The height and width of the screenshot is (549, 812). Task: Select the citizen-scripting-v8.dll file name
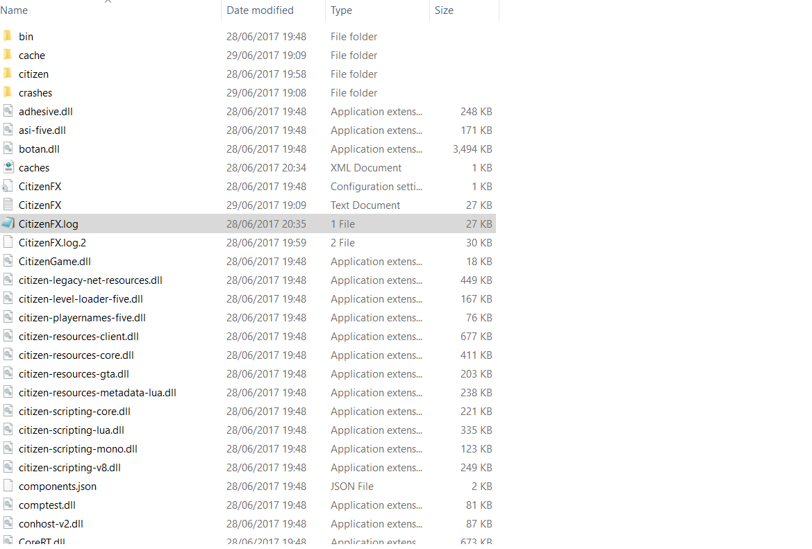tap(69, 467)
